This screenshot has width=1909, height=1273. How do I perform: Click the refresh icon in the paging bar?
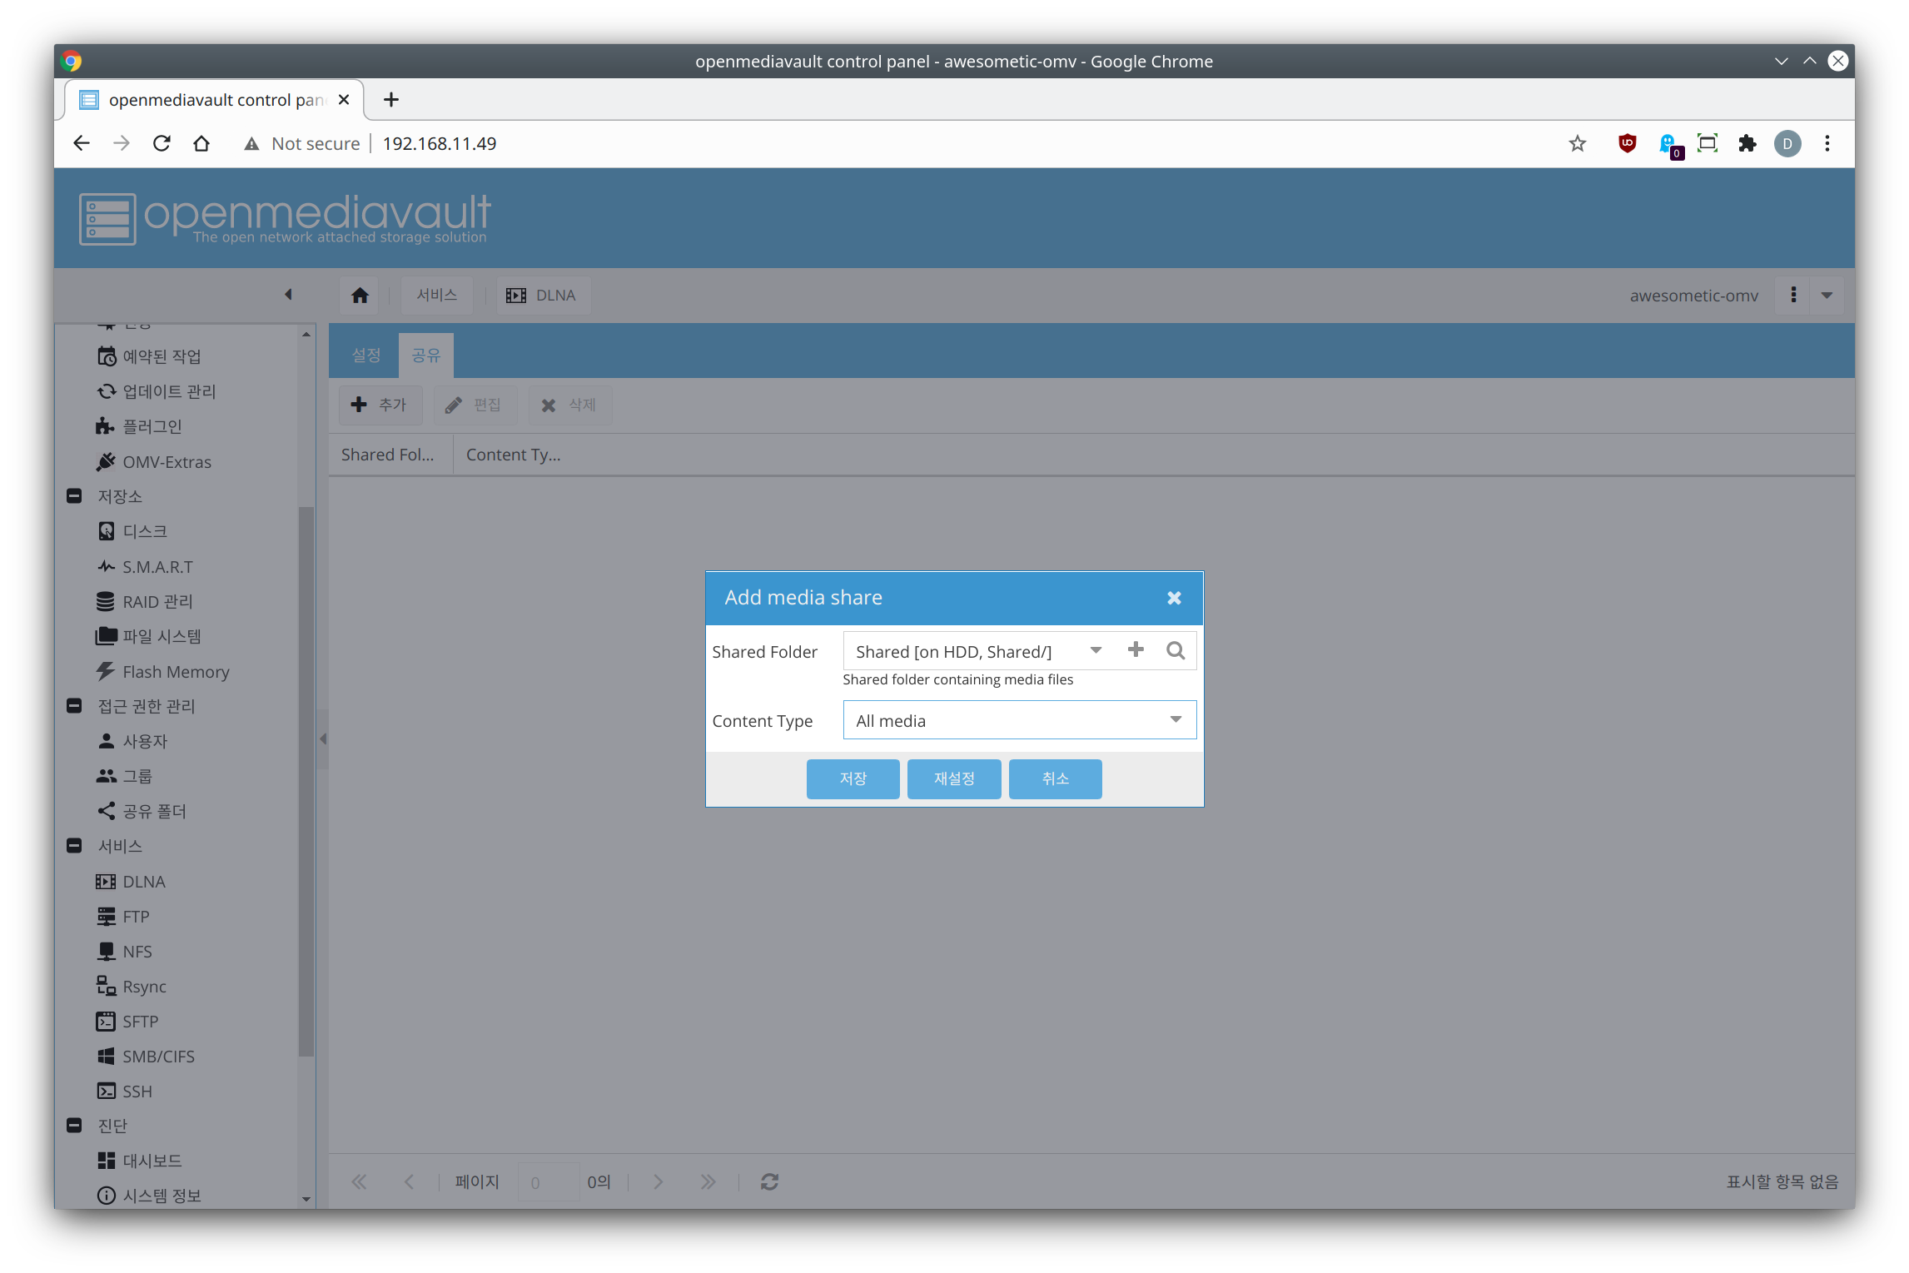pyautogui.click(x=769, y=1182)
